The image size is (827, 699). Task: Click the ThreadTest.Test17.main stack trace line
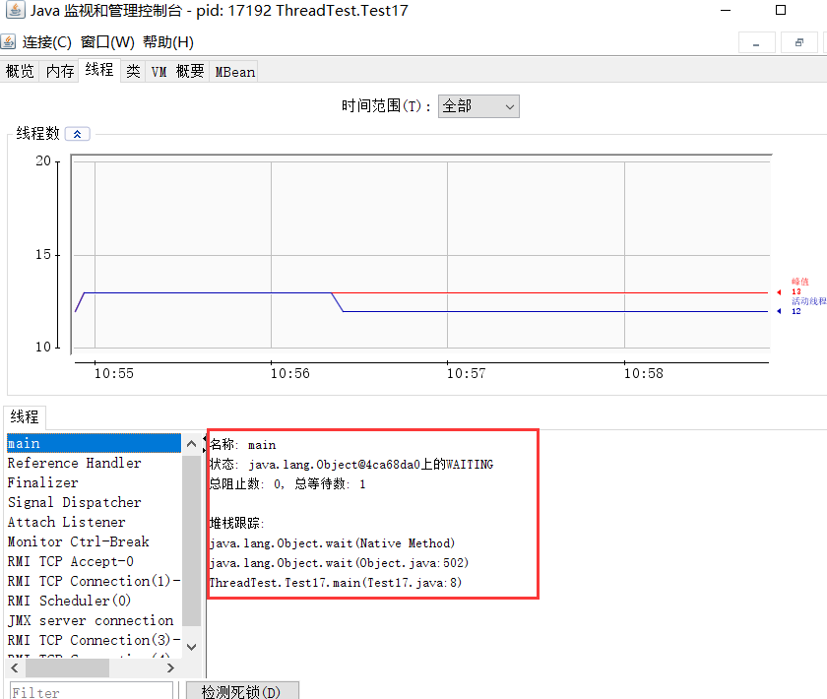[336, 583]
